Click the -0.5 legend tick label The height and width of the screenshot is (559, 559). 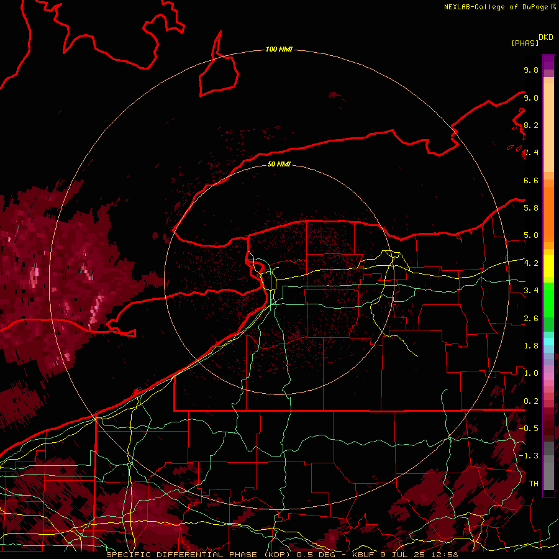[529, 428]
